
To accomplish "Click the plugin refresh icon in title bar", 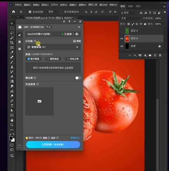I will tap(64, 21).
